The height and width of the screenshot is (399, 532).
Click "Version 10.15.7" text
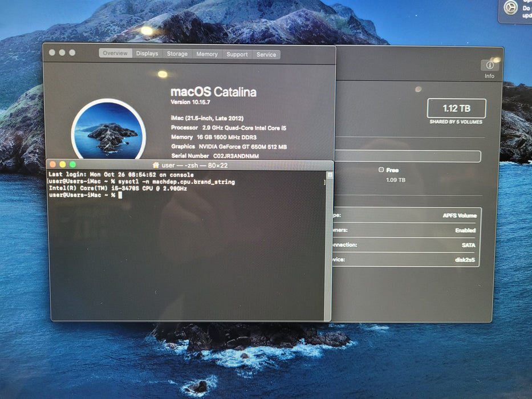190,102
